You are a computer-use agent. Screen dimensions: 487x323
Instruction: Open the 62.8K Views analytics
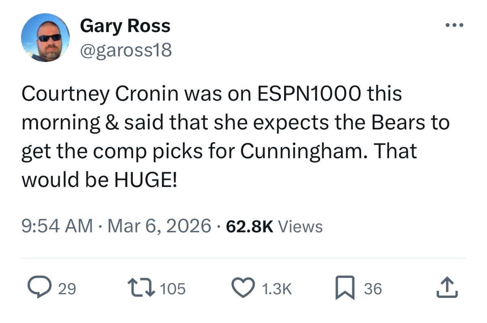coord(274,226)
